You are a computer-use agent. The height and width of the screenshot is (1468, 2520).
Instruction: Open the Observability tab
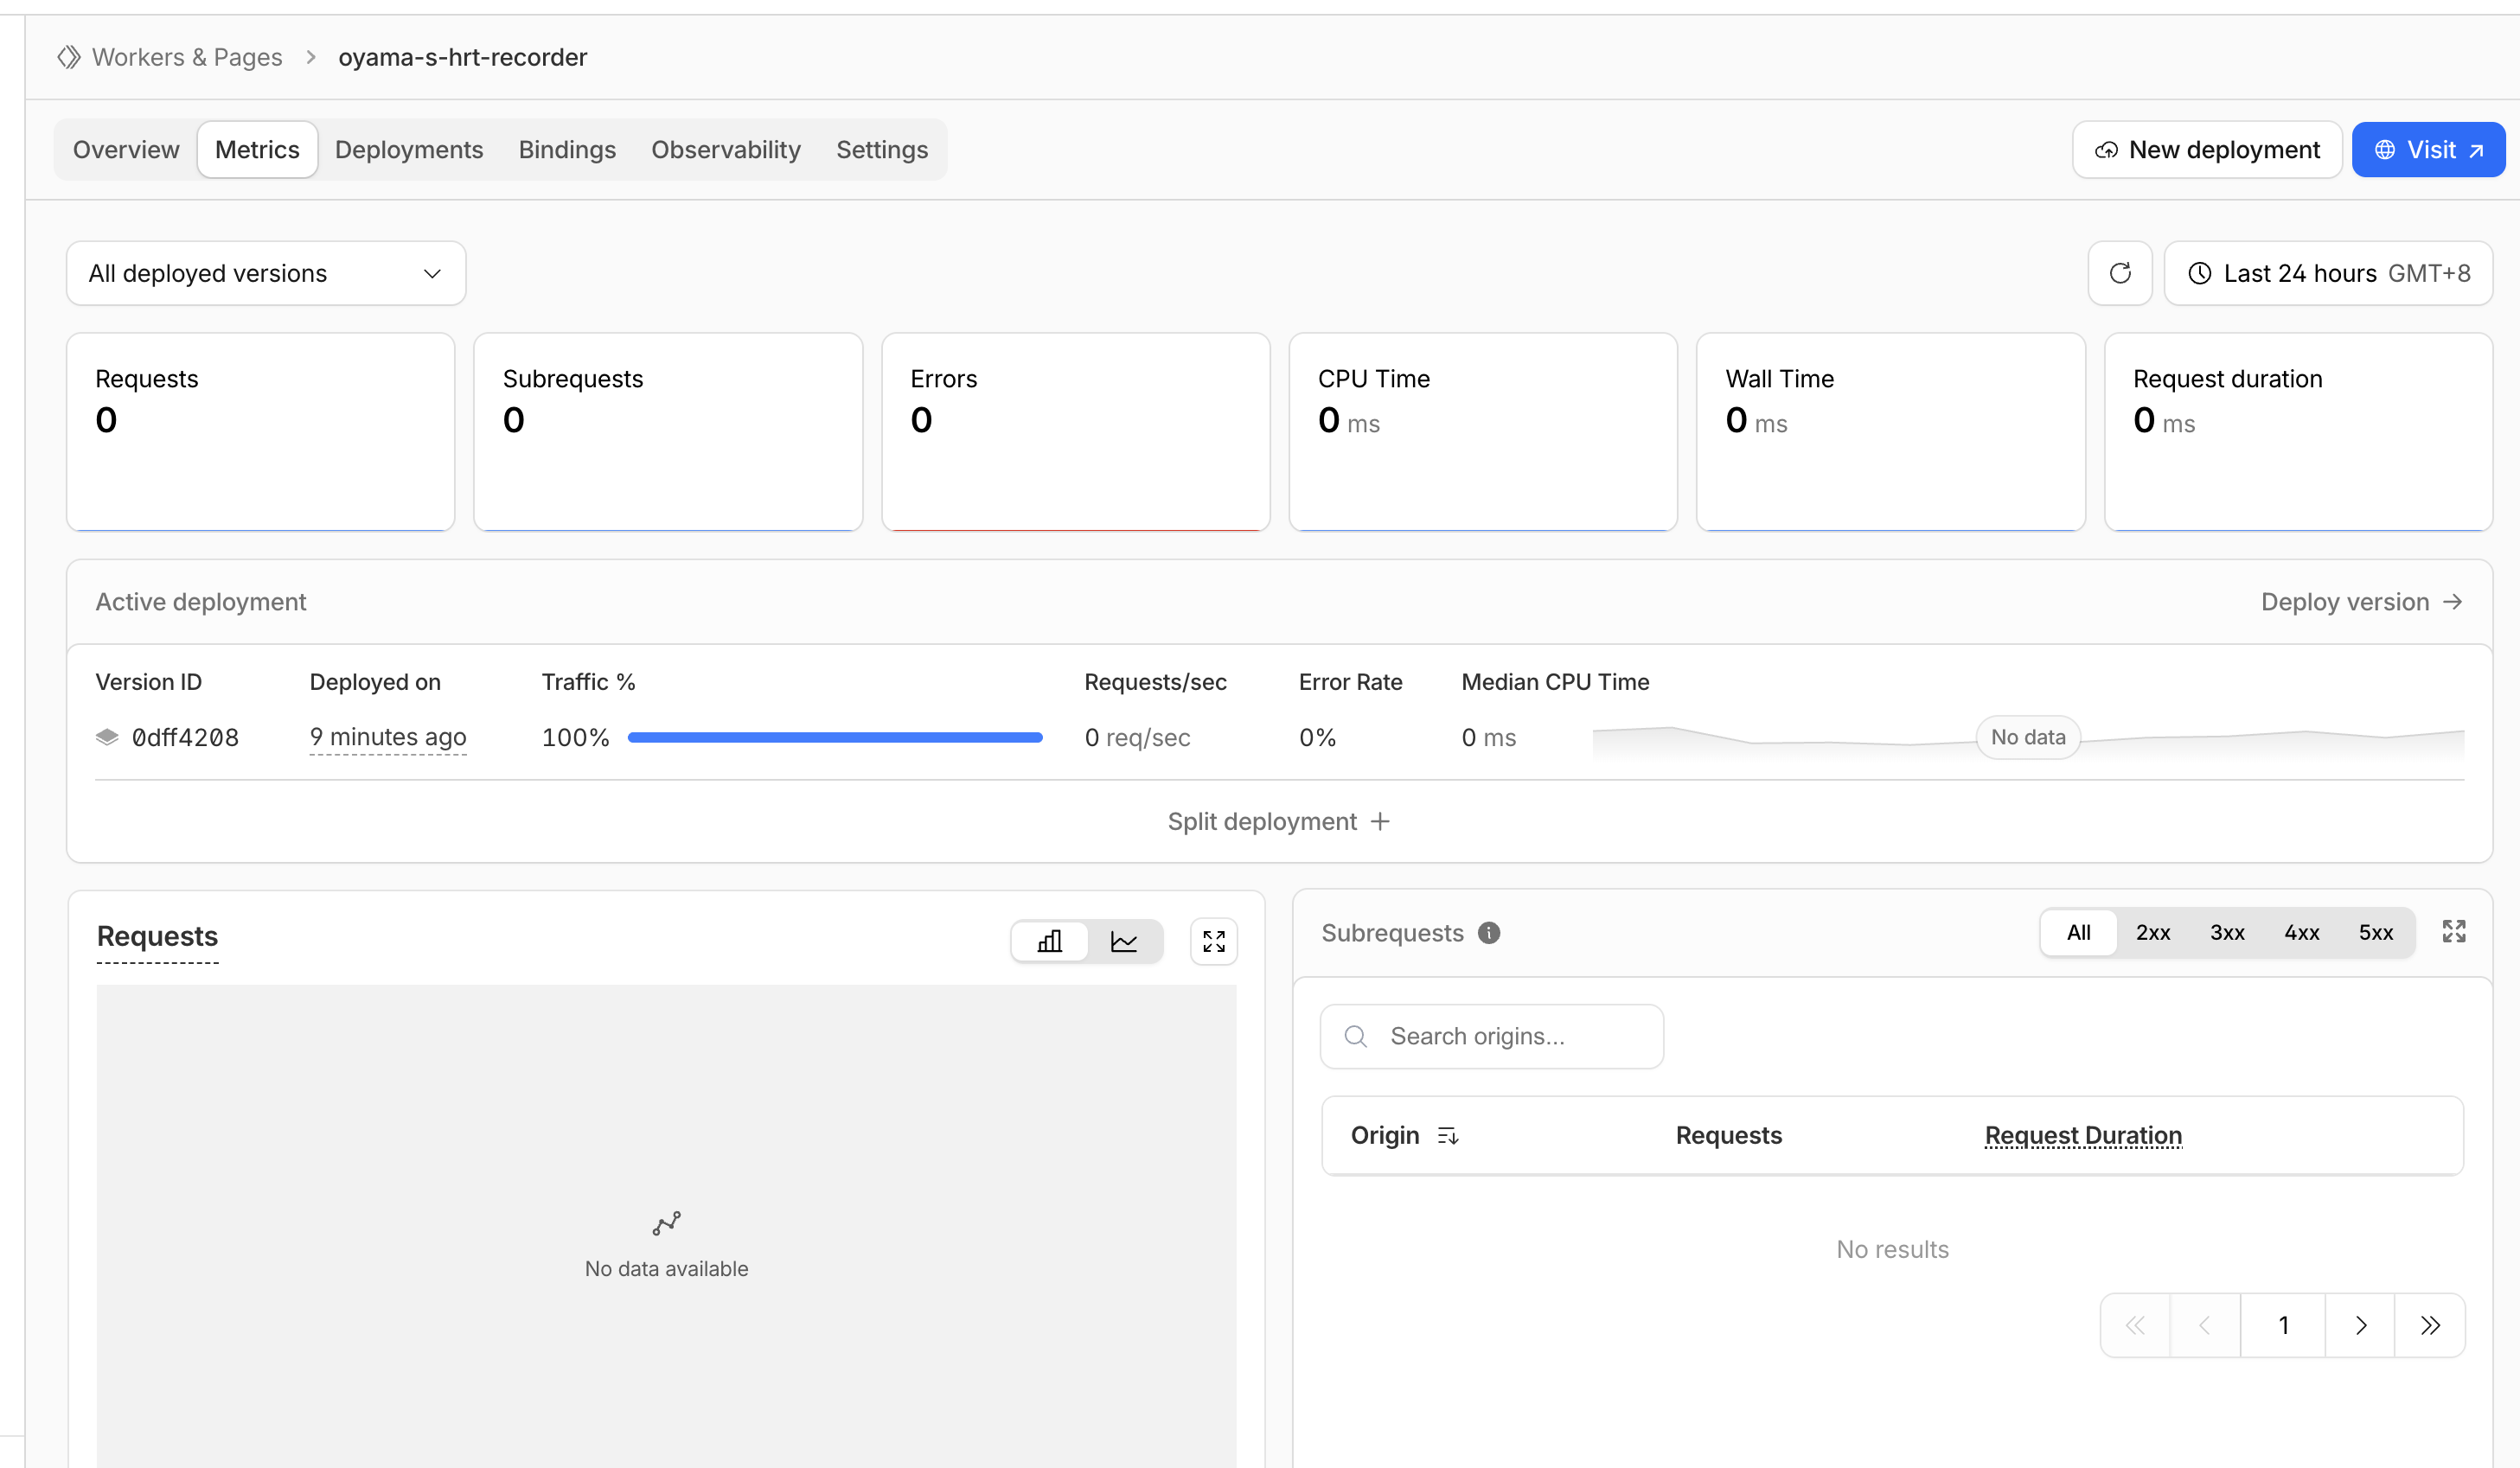(x=725, y=149)
